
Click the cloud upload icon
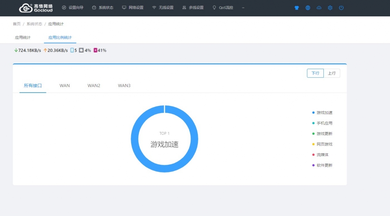tap(319, 8)
